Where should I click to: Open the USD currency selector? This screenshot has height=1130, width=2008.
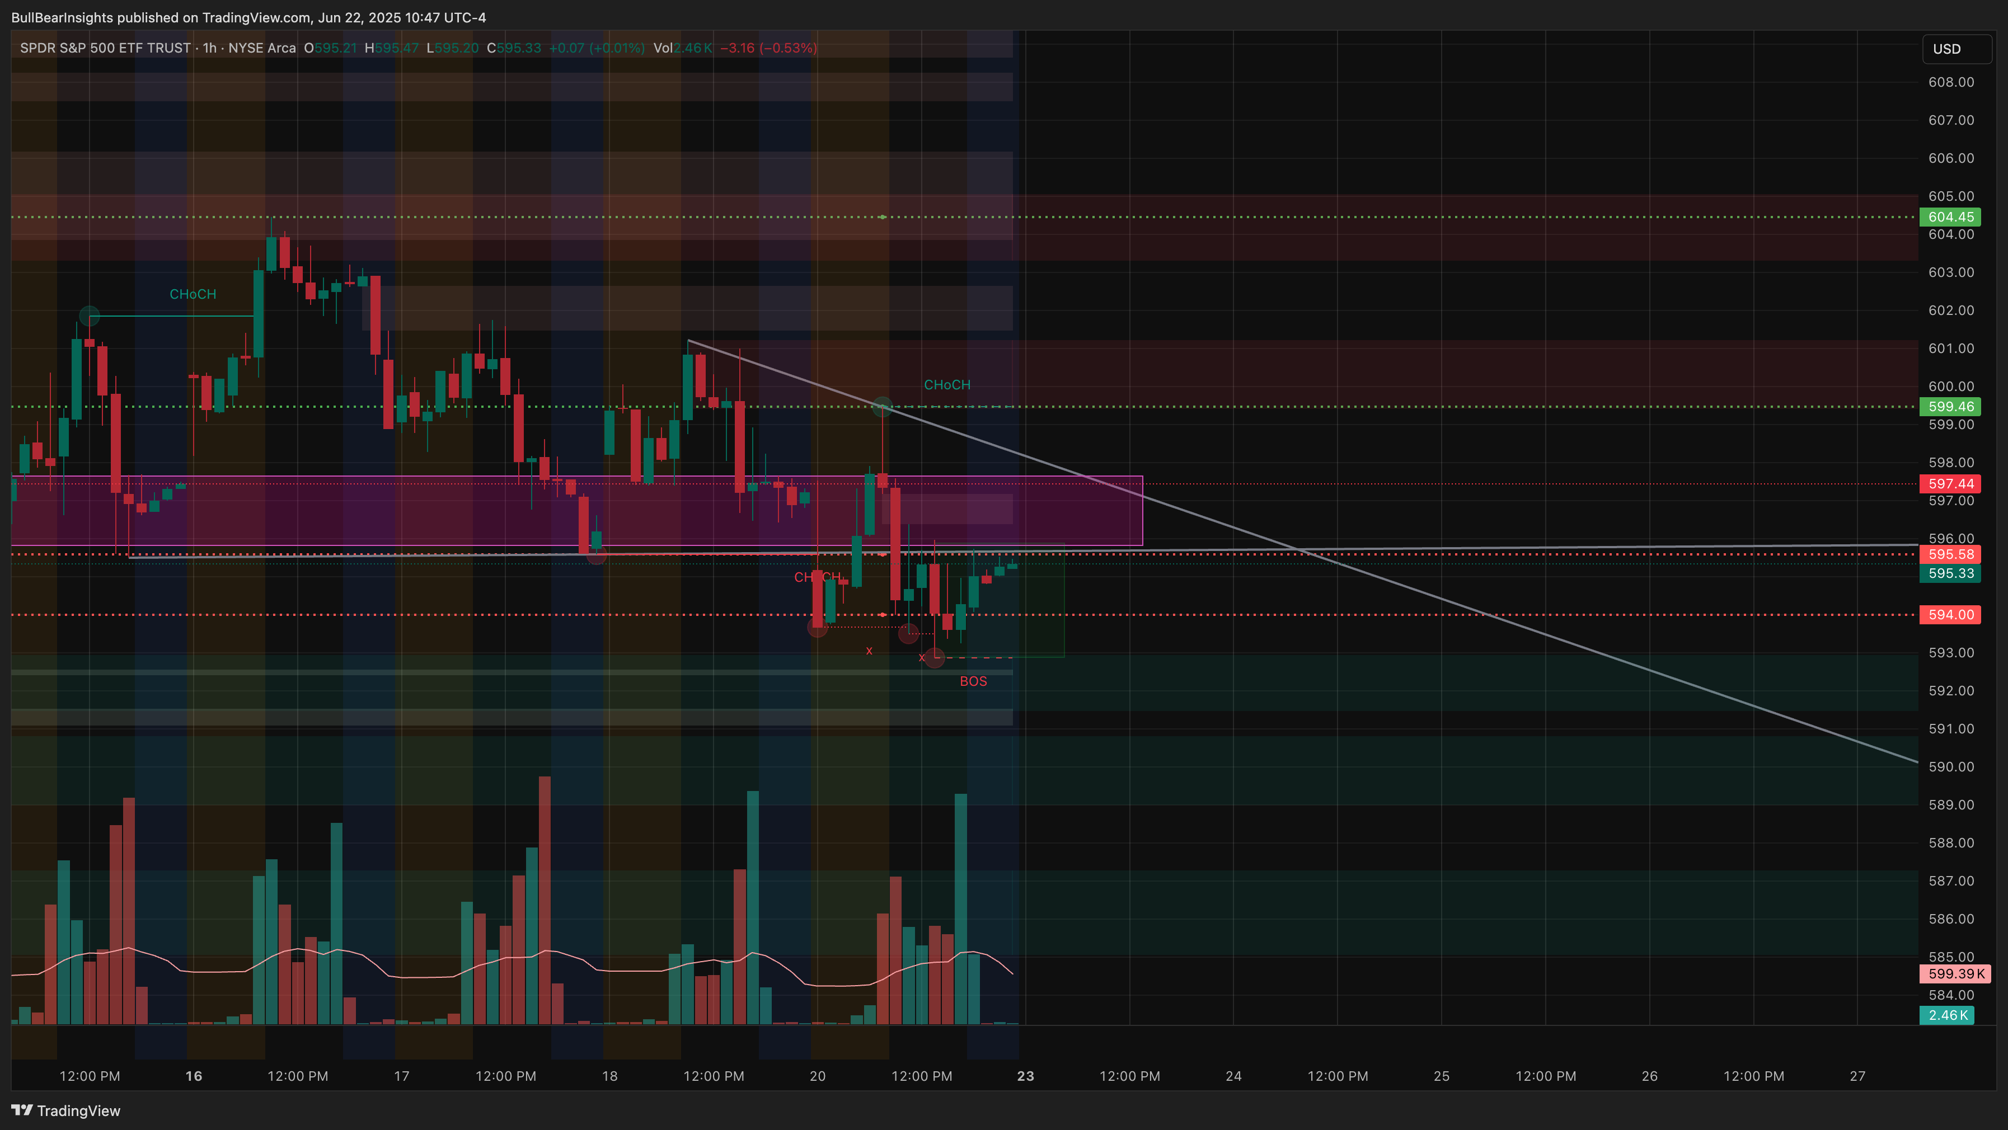(1957, 49)
